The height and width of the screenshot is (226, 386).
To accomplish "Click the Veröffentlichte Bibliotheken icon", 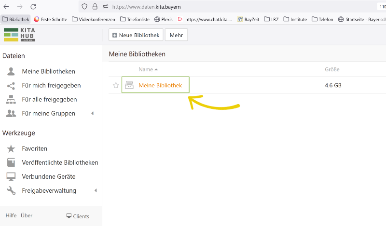I will (11, 163).
